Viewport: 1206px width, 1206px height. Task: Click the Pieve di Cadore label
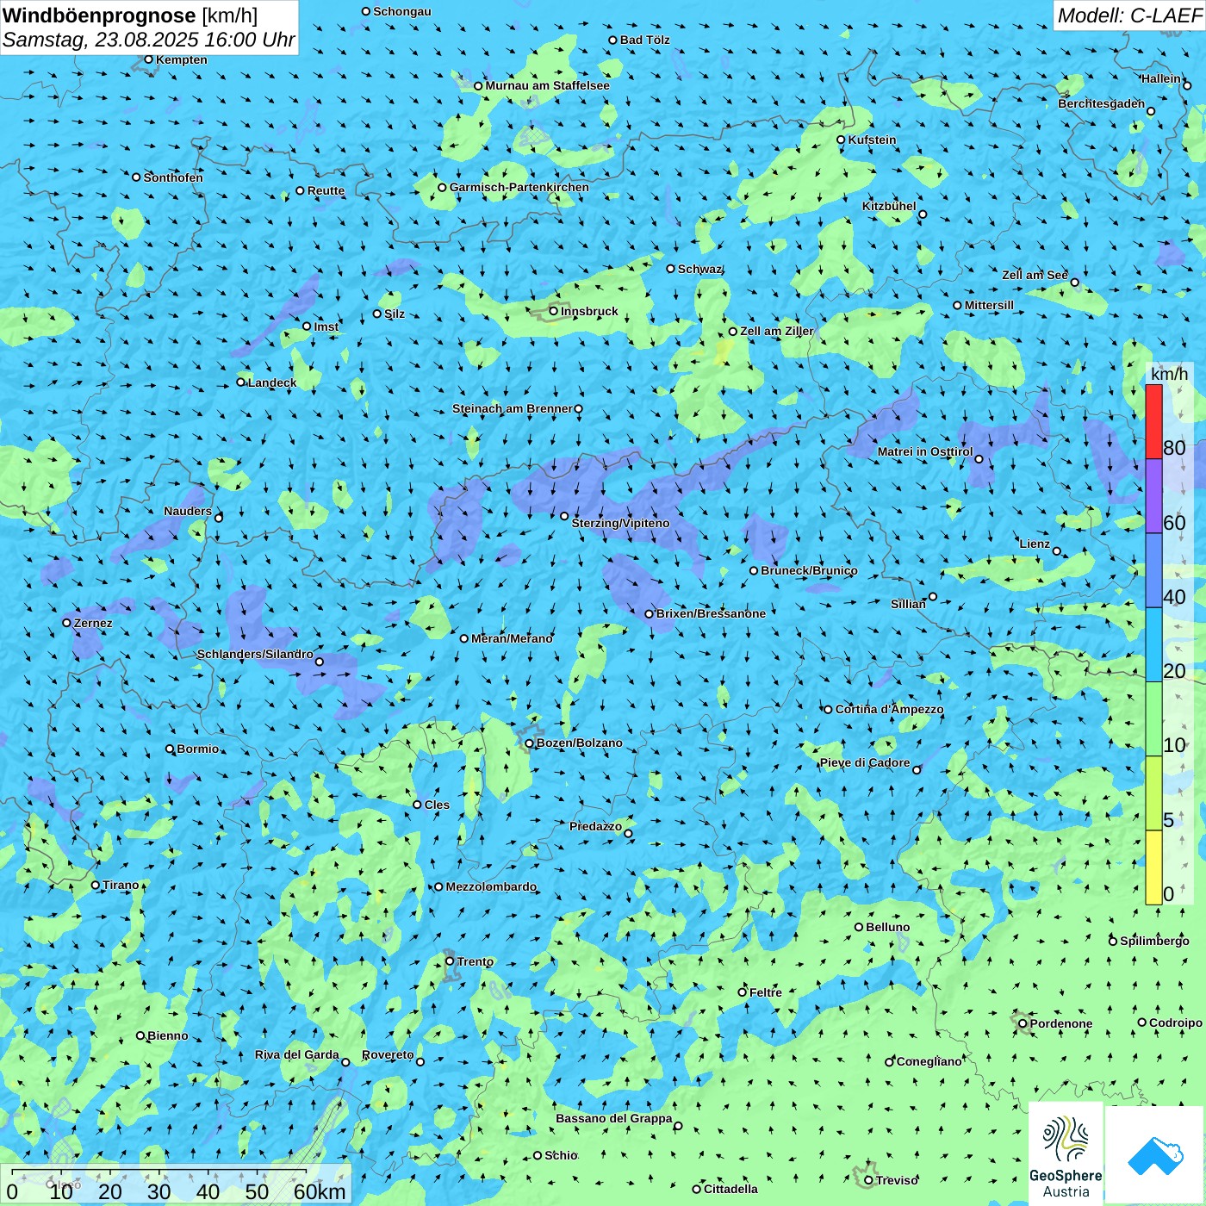[865, 762]
